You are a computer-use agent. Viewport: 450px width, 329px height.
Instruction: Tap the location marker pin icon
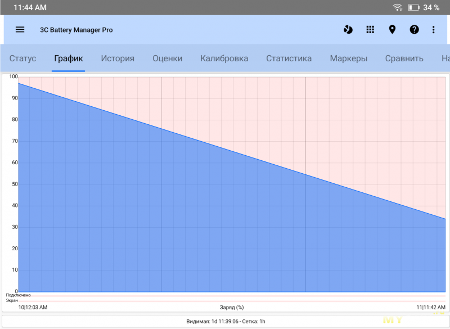tap(392, 30)
